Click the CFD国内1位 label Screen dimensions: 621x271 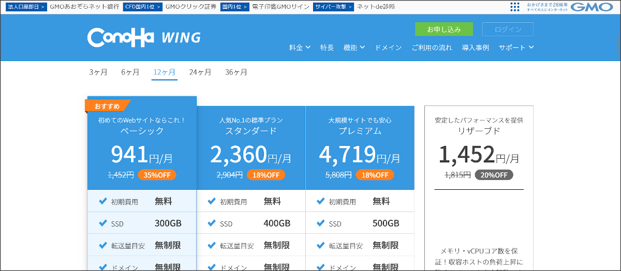142,7
